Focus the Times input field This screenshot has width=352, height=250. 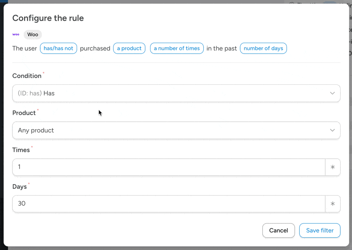(169, 167)
